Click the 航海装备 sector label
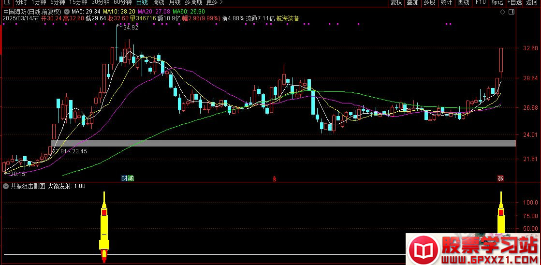Viewport: 541px width, 265px height. click(x=288, y=18)
